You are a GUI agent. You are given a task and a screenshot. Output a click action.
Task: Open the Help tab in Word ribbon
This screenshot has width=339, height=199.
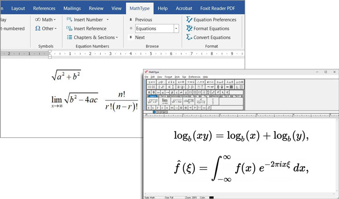[x=163, y=8]
